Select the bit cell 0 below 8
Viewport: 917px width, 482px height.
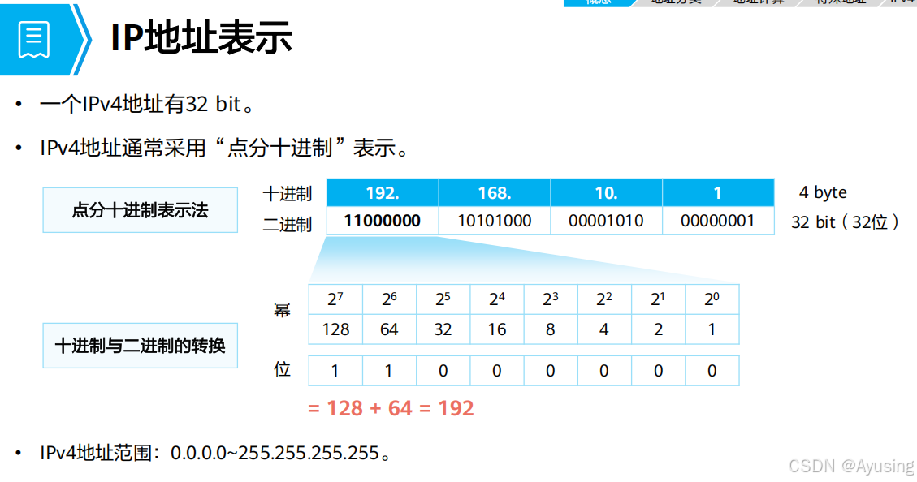(x=551, y=370)
